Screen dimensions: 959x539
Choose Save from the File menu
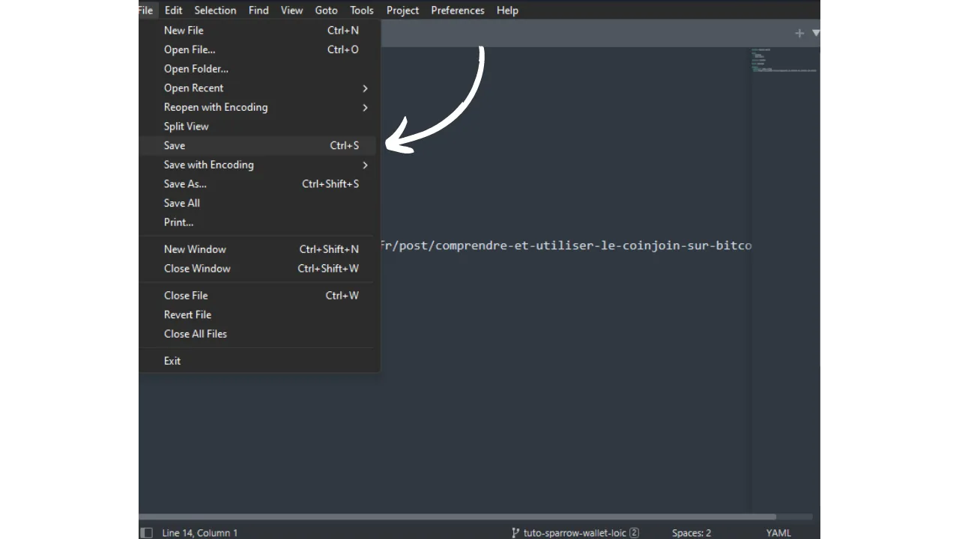(175, 145)
